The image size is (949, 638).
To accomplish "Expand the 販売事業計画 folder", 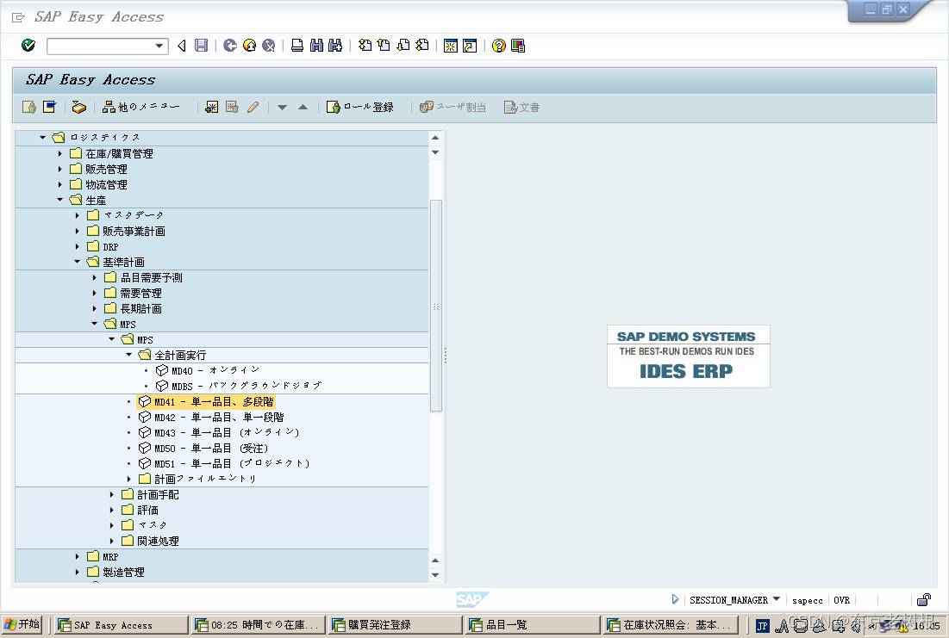I will point(77,231).
